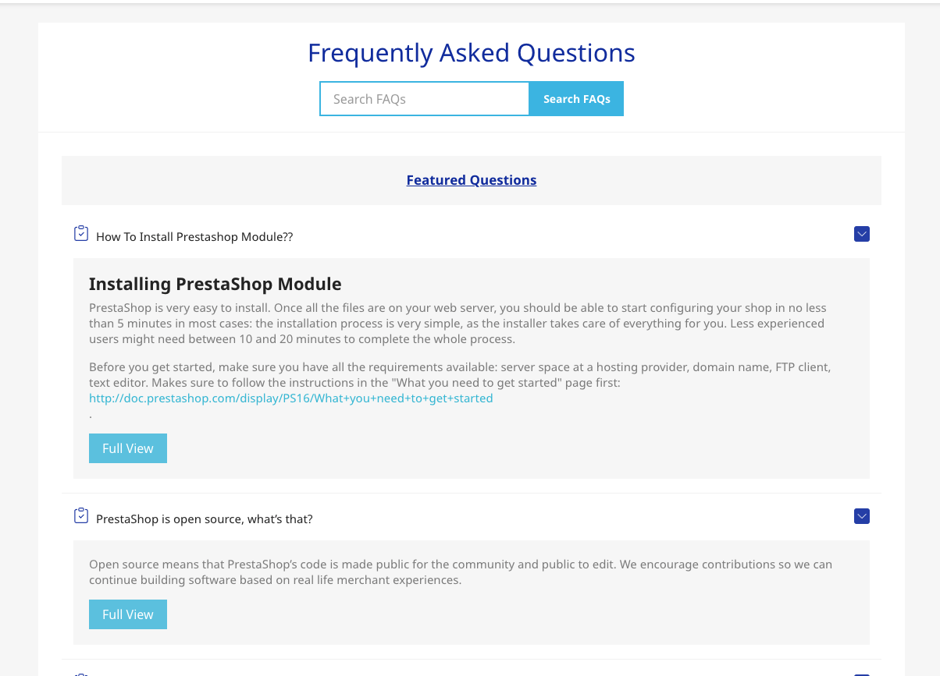
Task: Open Full View of the open source answer
Action: pos(128,614)
